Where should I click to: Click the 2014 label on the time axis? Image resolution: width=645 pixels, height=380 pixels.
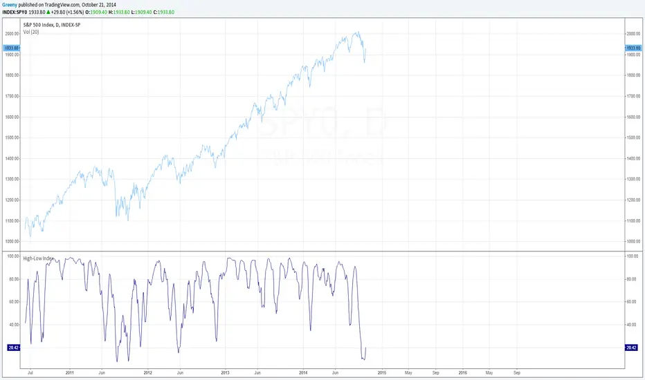(304, 373)
